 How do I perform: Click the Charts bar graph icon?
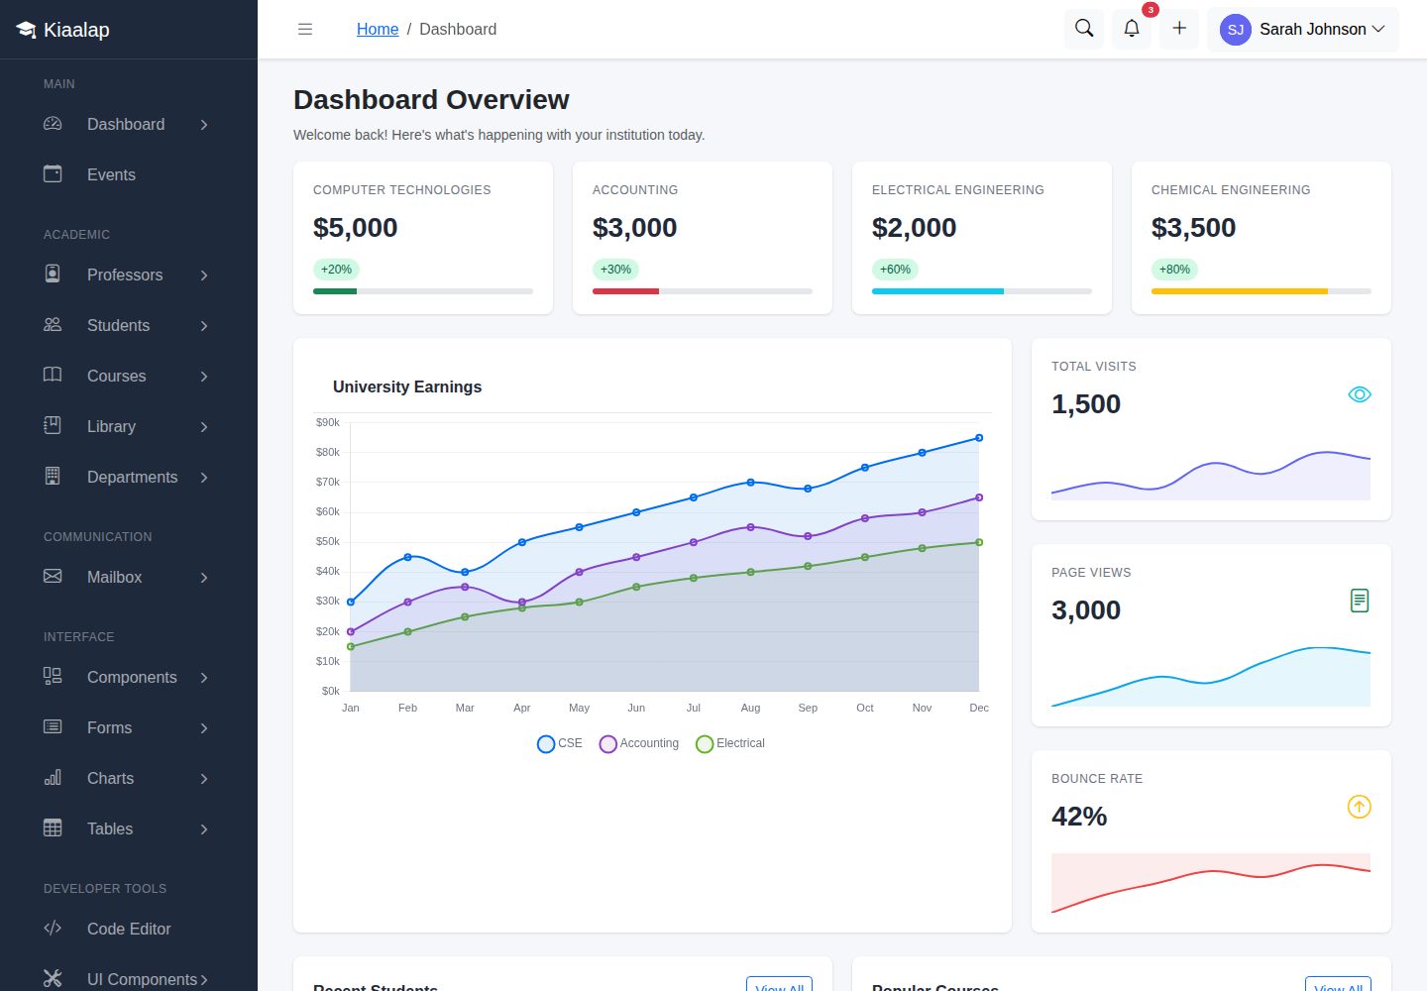53,778
